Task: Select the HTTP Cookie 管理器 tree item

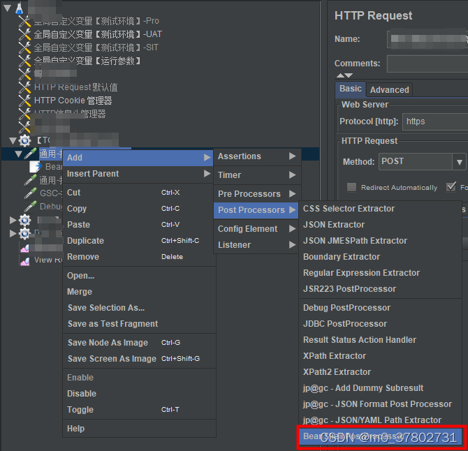Action: point(73,101)
